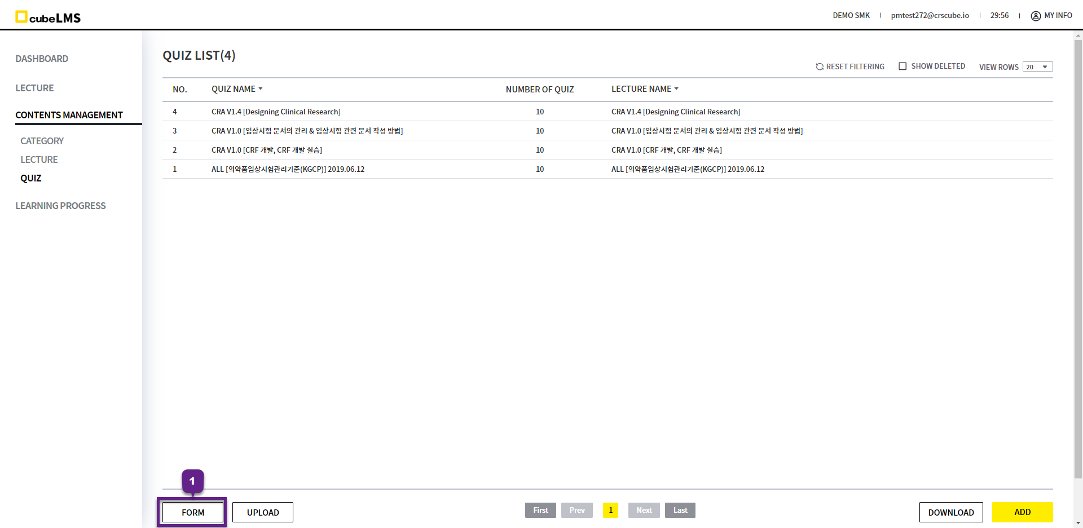Viewport: 1083px width, 528px height.
Task: Open quiz CRA V1.4 Designing Clinical Research
Action: [x=276, y=112]
